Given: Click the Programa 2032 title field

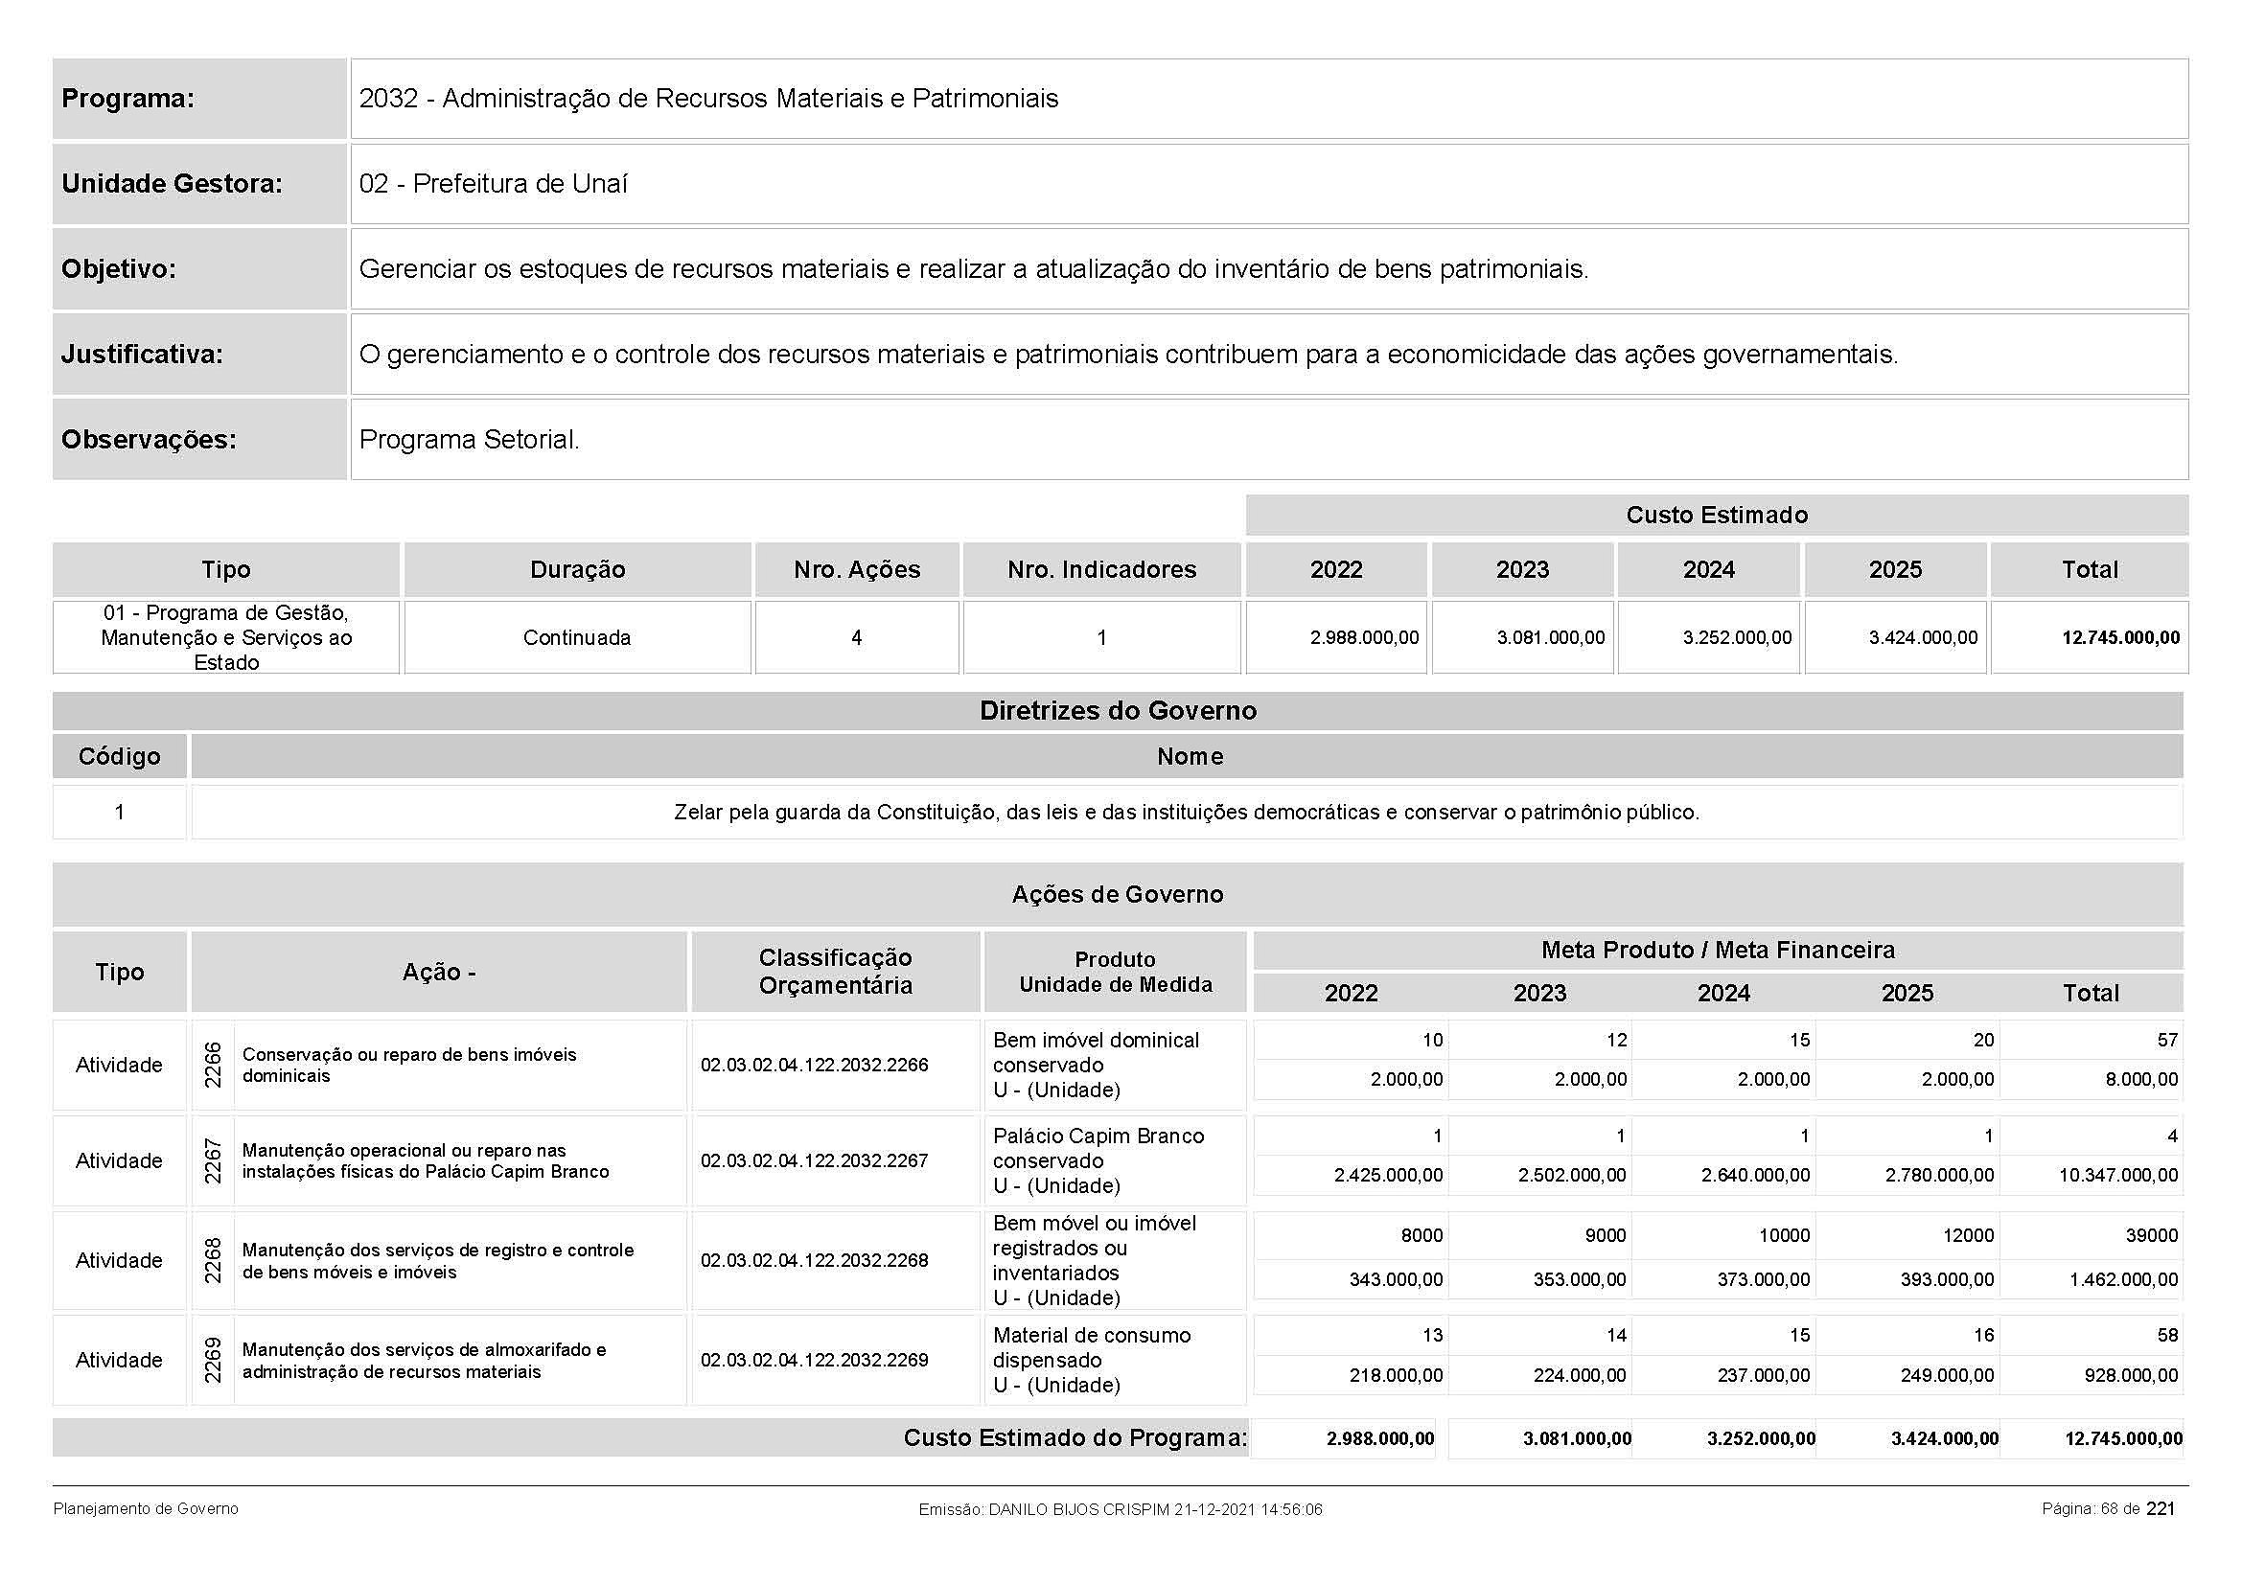Looking at the screenshot, I should [x=709, y=99].
